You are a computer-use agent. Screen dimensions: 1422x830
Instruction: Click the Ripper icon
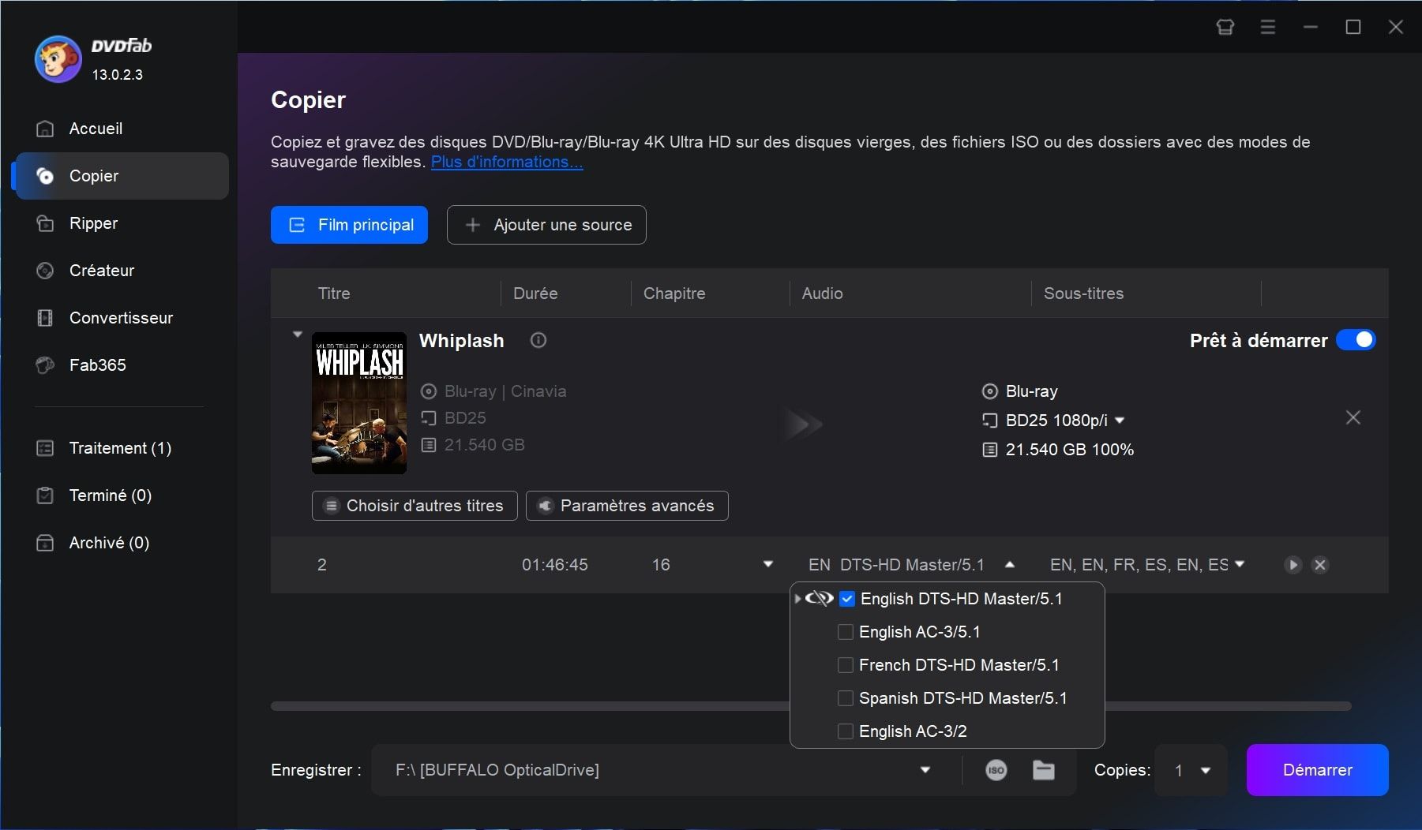[x=46, y=223]
